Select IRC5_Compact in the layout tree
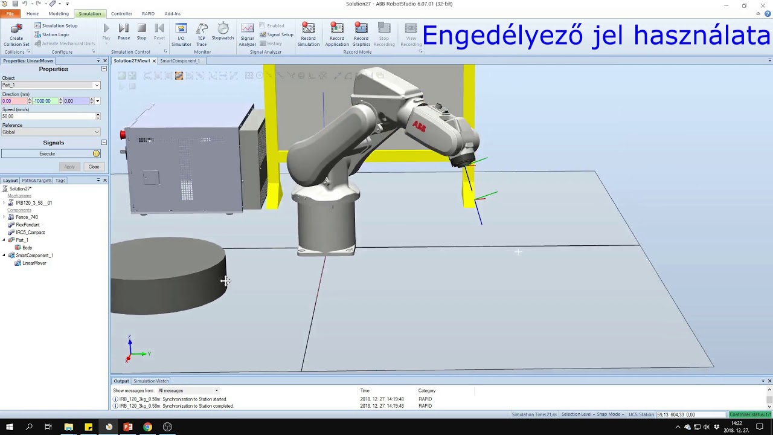 [x=30, y=233]
